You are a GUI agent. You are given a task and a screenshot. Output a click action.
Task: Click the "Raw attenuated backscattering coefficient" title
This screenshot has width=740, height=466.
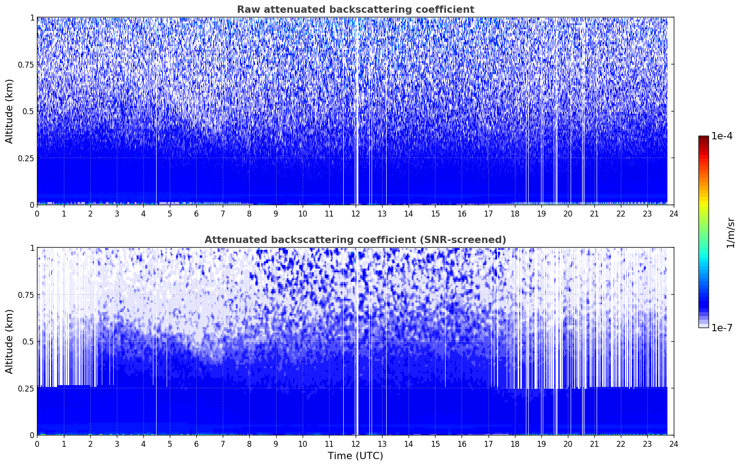(x=355, y=10)
